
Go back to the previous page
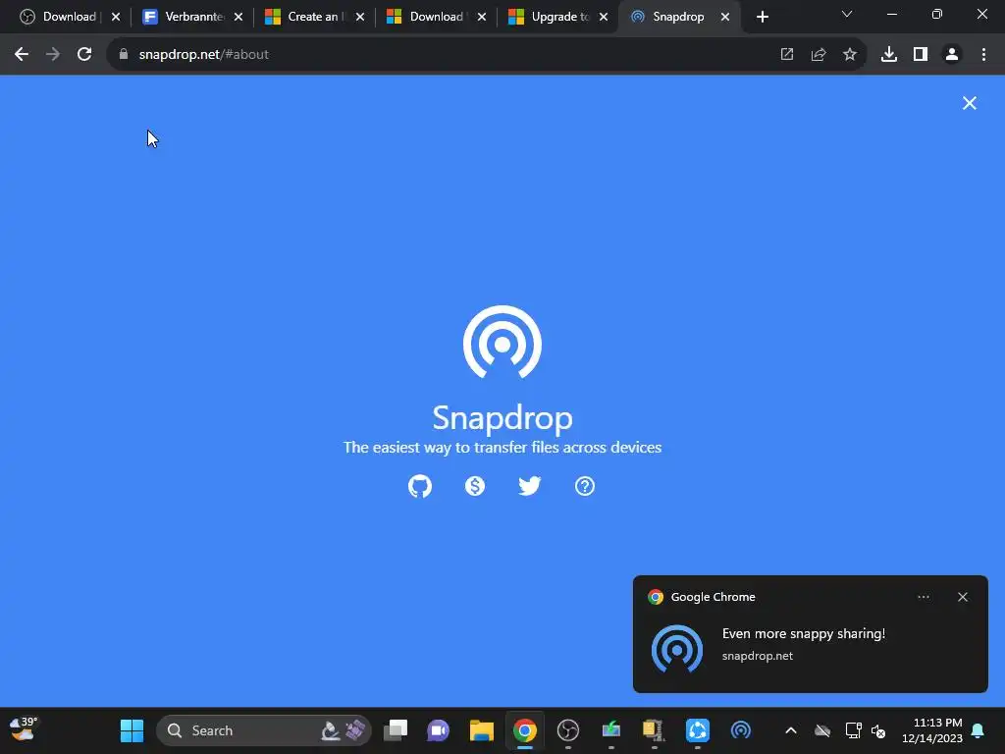click(22, 55)
